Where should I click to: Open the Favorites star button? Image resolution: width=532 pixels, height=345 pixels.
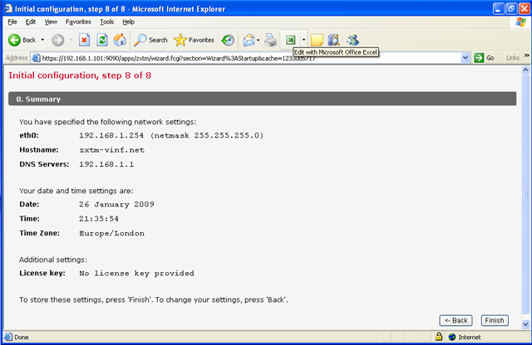coord(193,40)
